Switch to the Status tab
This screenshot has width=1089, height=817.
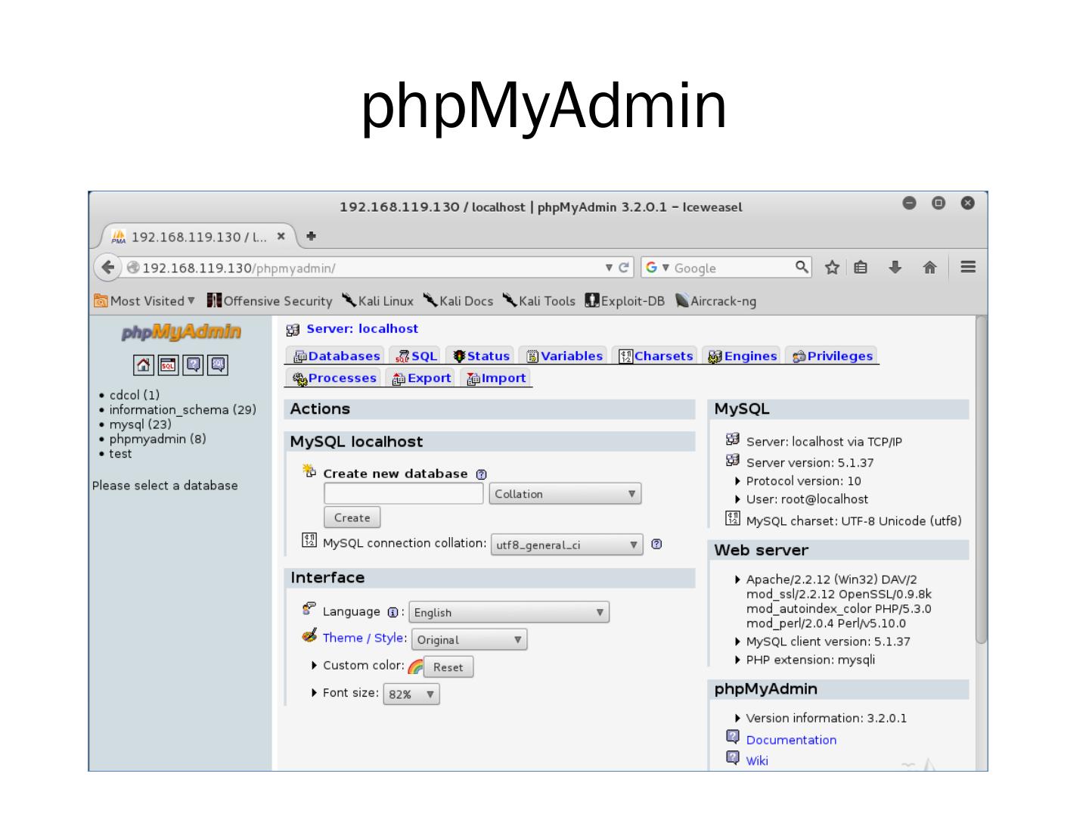click(481, 356)
